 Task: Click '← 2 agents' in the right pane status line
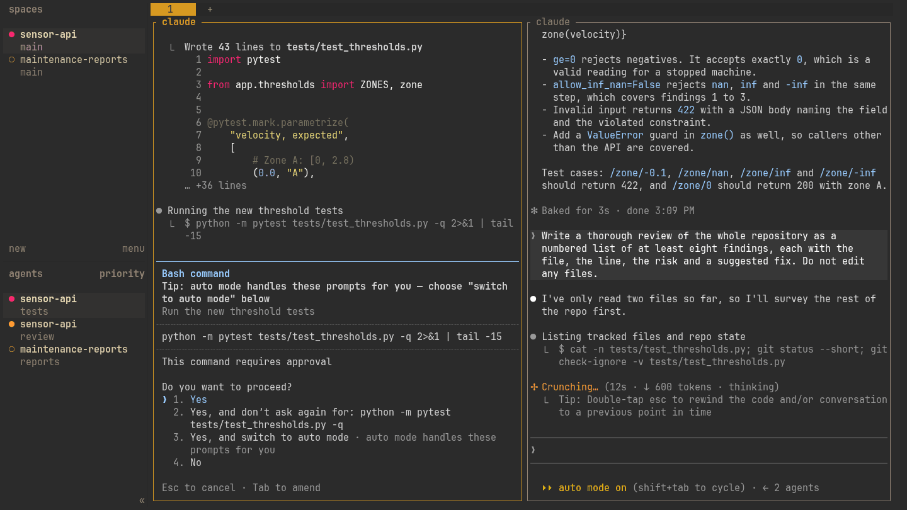point(790,488)
